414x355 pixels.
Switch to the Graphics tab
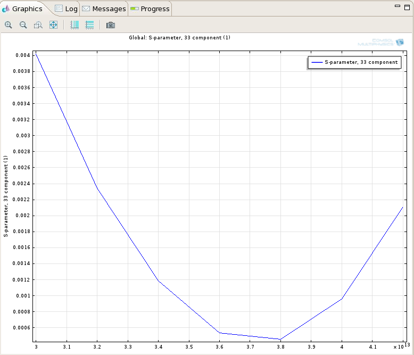click(x=27, y=9)
